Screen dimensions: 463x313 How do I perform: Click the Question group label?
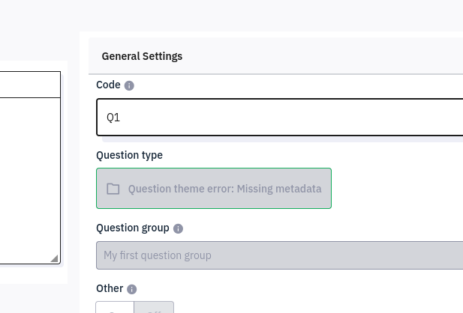pyautogui.click(x=132, y=228)
